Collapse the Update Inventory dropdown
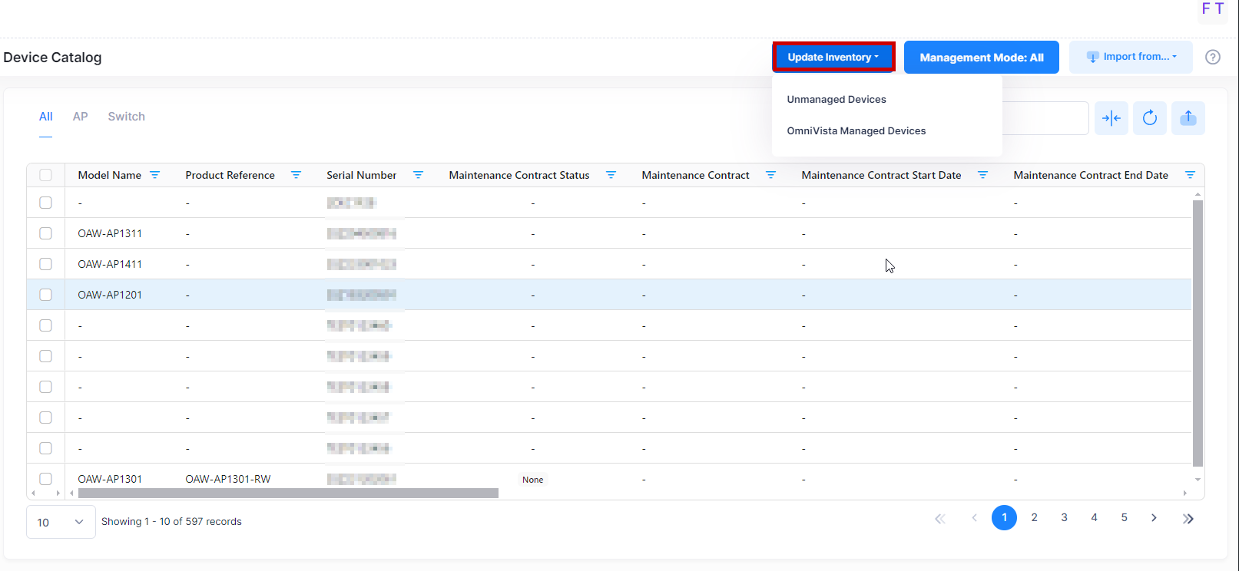 [833, 58]
